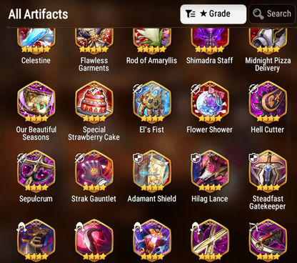
Task: Select the wooden dragon staff artifact
Action: (x=36, y=241)
